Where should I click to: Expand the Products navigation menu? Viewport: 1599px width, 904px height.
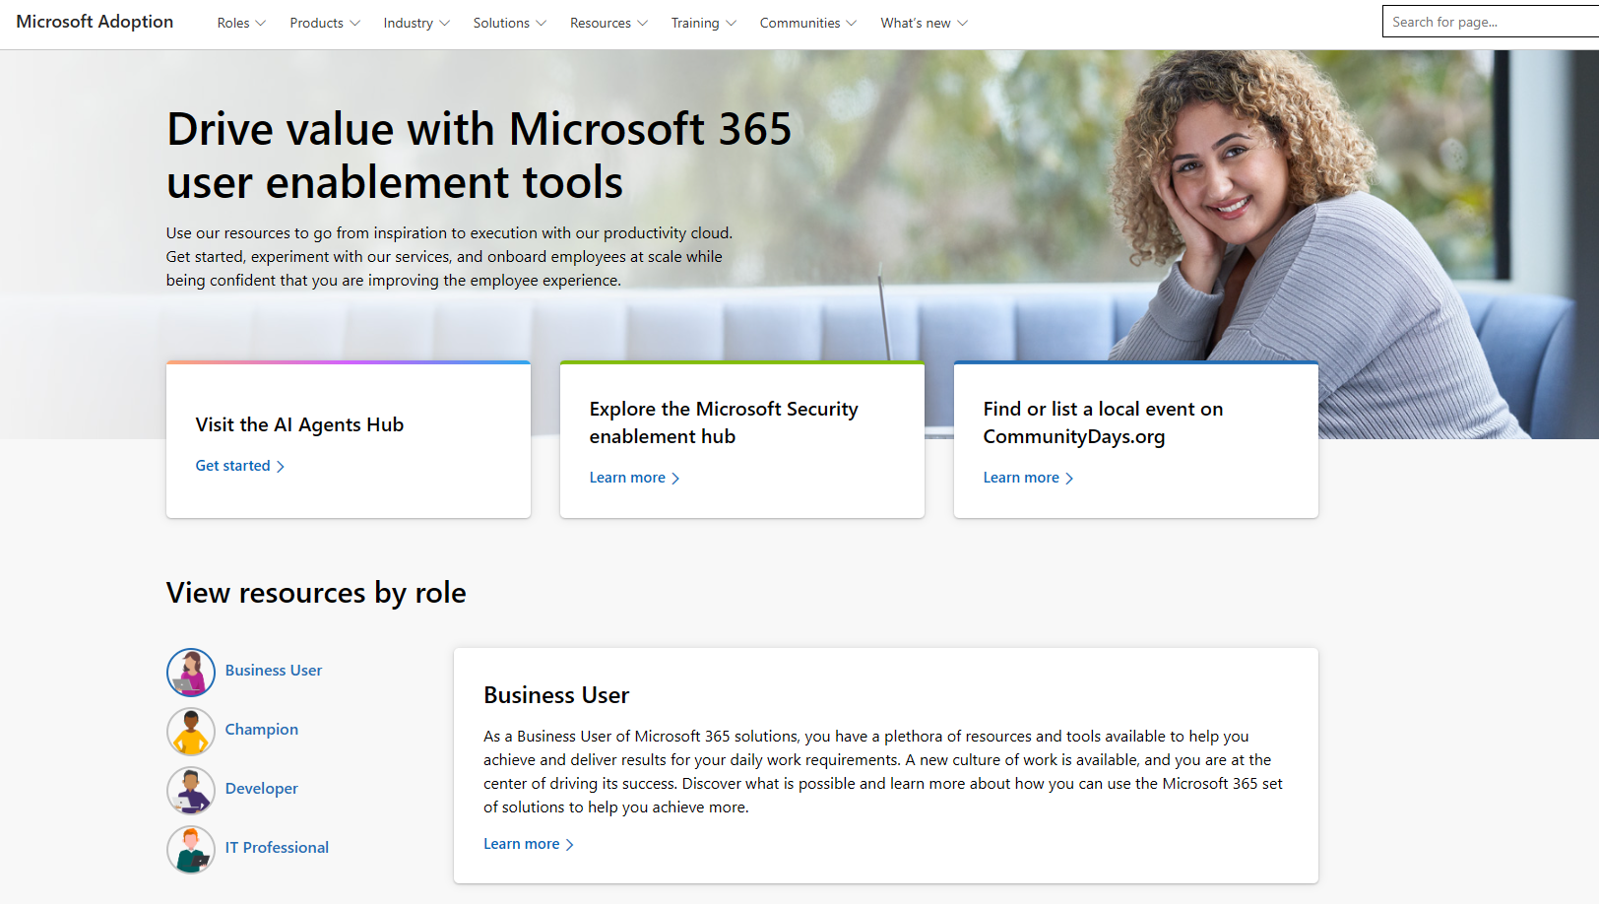(x=325, y=23)
